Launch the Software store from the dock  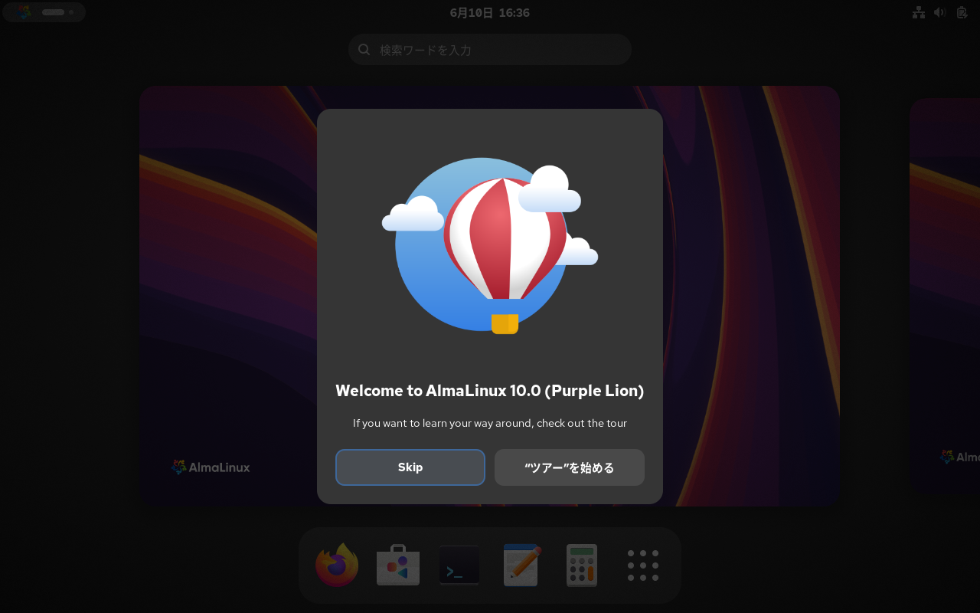coord(398,565)
